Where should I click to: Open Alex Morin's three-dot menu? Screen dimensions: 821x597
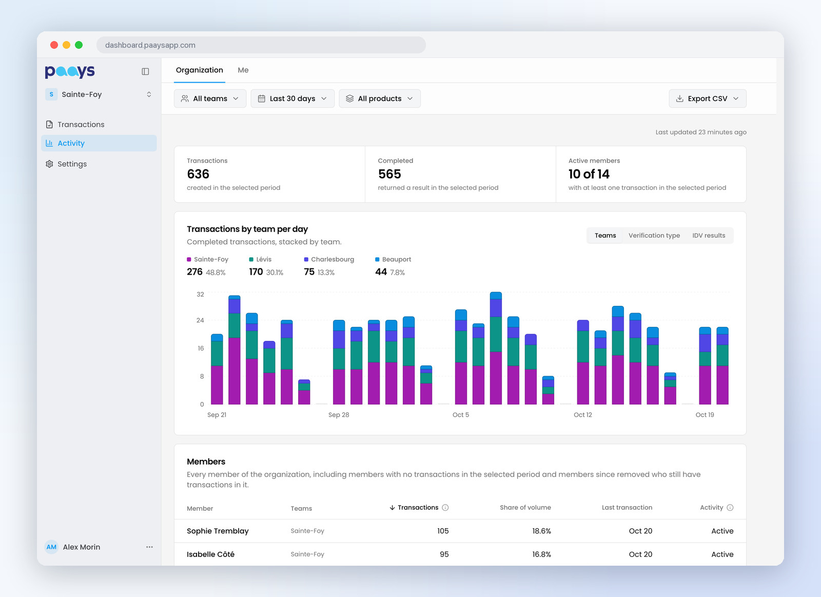coord(149,547)
